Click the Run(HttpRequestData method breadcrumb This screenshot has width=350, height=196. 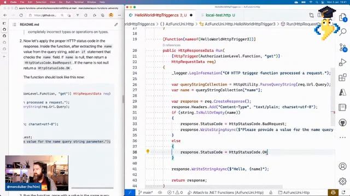coord(301,24)
